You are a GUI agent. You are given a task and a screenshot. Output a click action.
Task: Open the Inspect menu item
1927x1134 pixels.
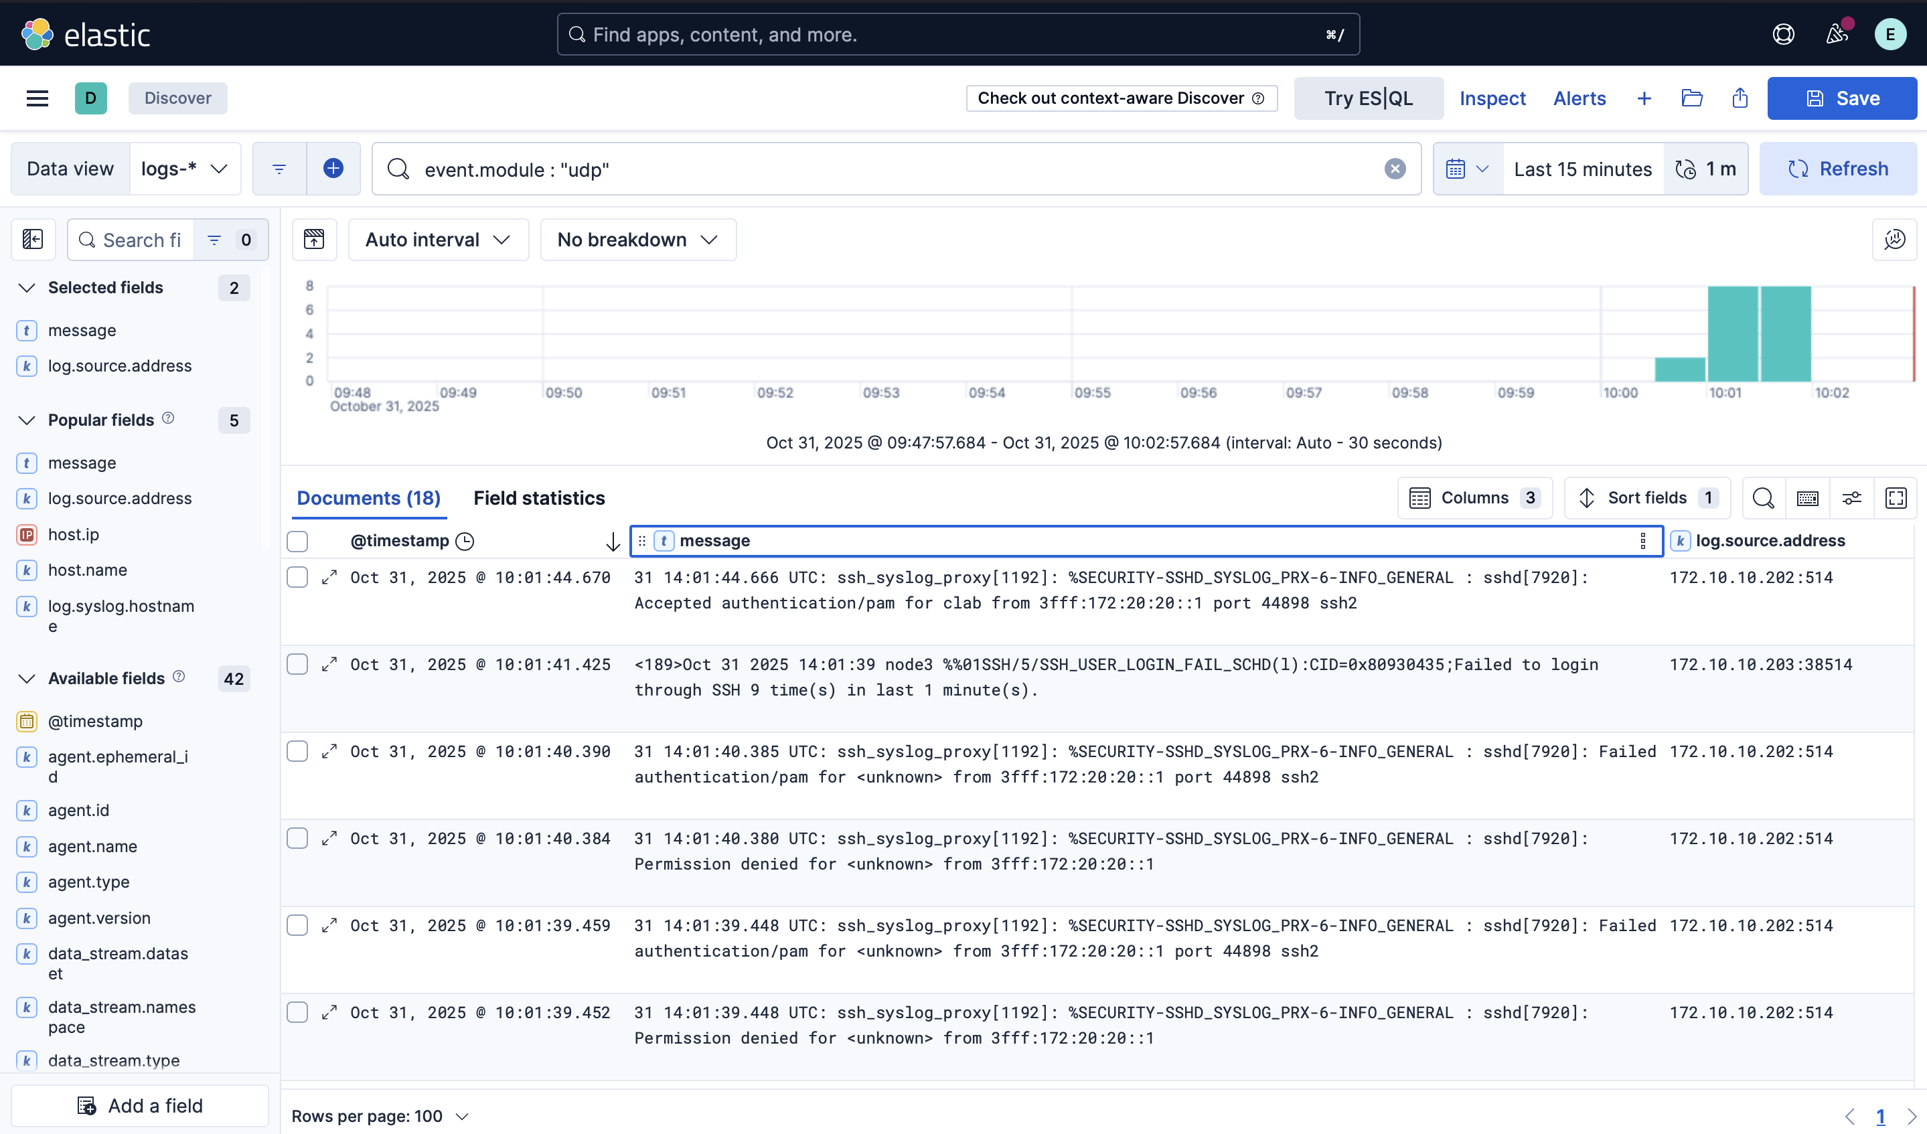[x=1492, y=98]
